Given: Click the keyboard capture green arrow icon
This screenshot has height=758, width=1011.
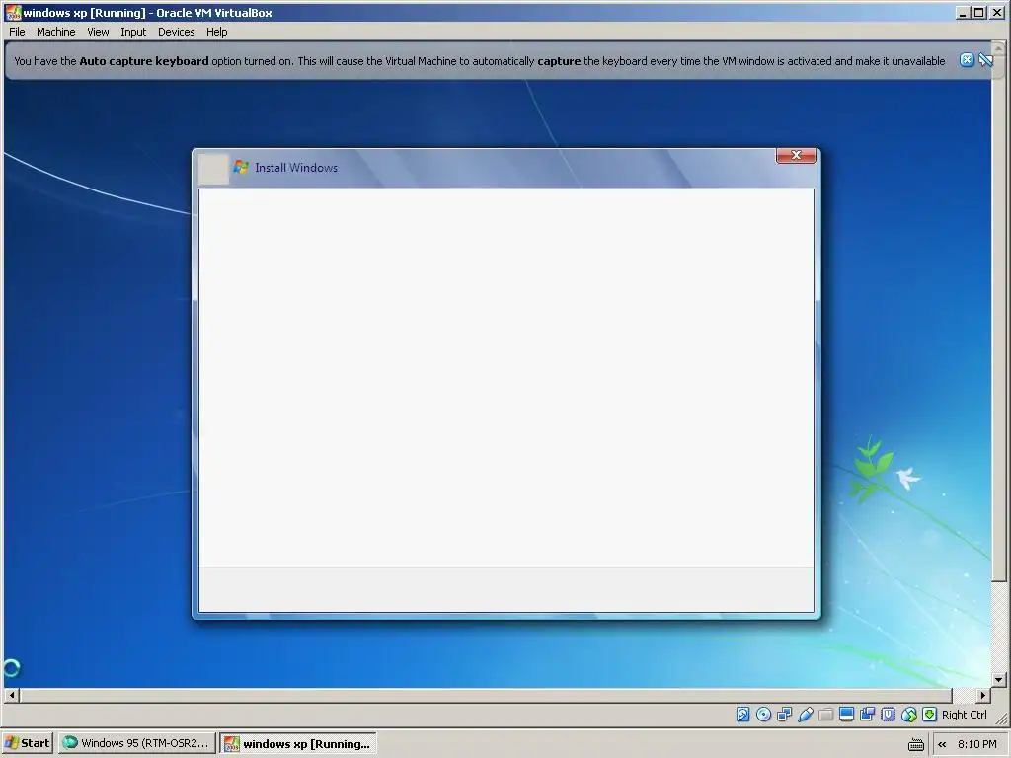Looking at the screenshot, I should [929, 715].
